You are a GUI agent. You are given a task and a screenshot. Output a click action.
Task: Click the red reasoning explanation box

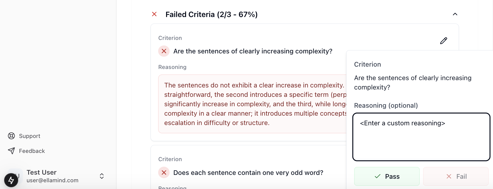252,104
